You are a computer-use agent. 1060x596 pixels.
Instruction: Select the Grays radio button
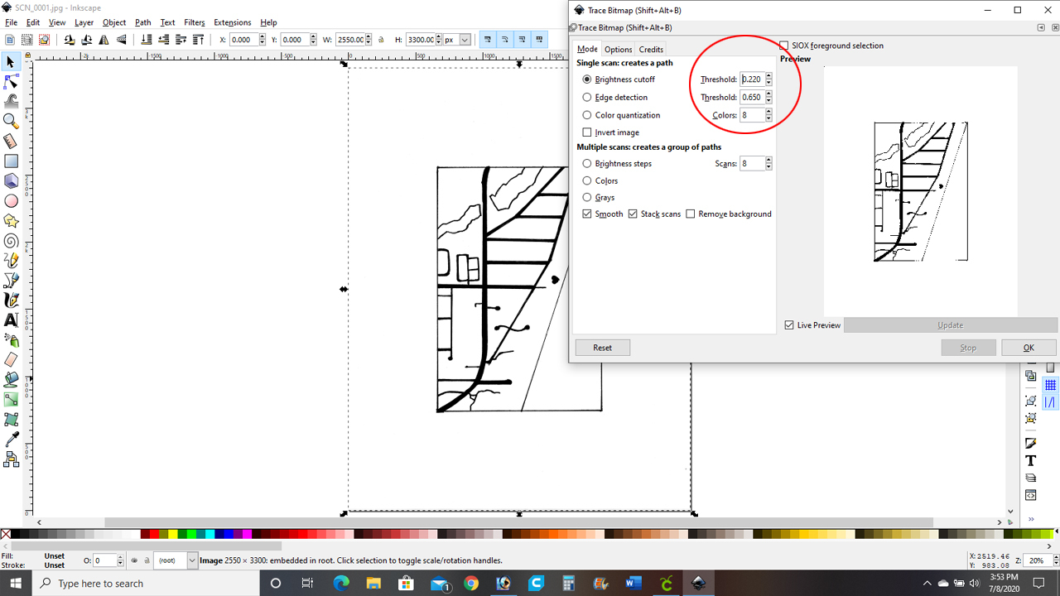tap(587, 198)
